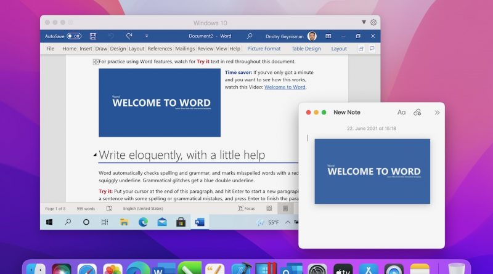Expand the New Note toolbar chevrons

(437, 113)
